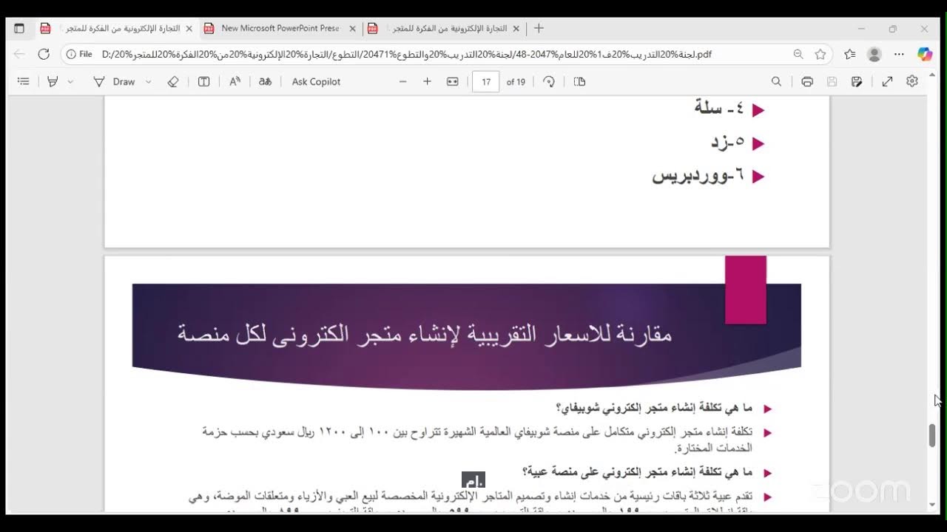Image resolution: width=947 pixels, height=532 pixels.
Task: View site information File icon
Action: pos(79,54)
